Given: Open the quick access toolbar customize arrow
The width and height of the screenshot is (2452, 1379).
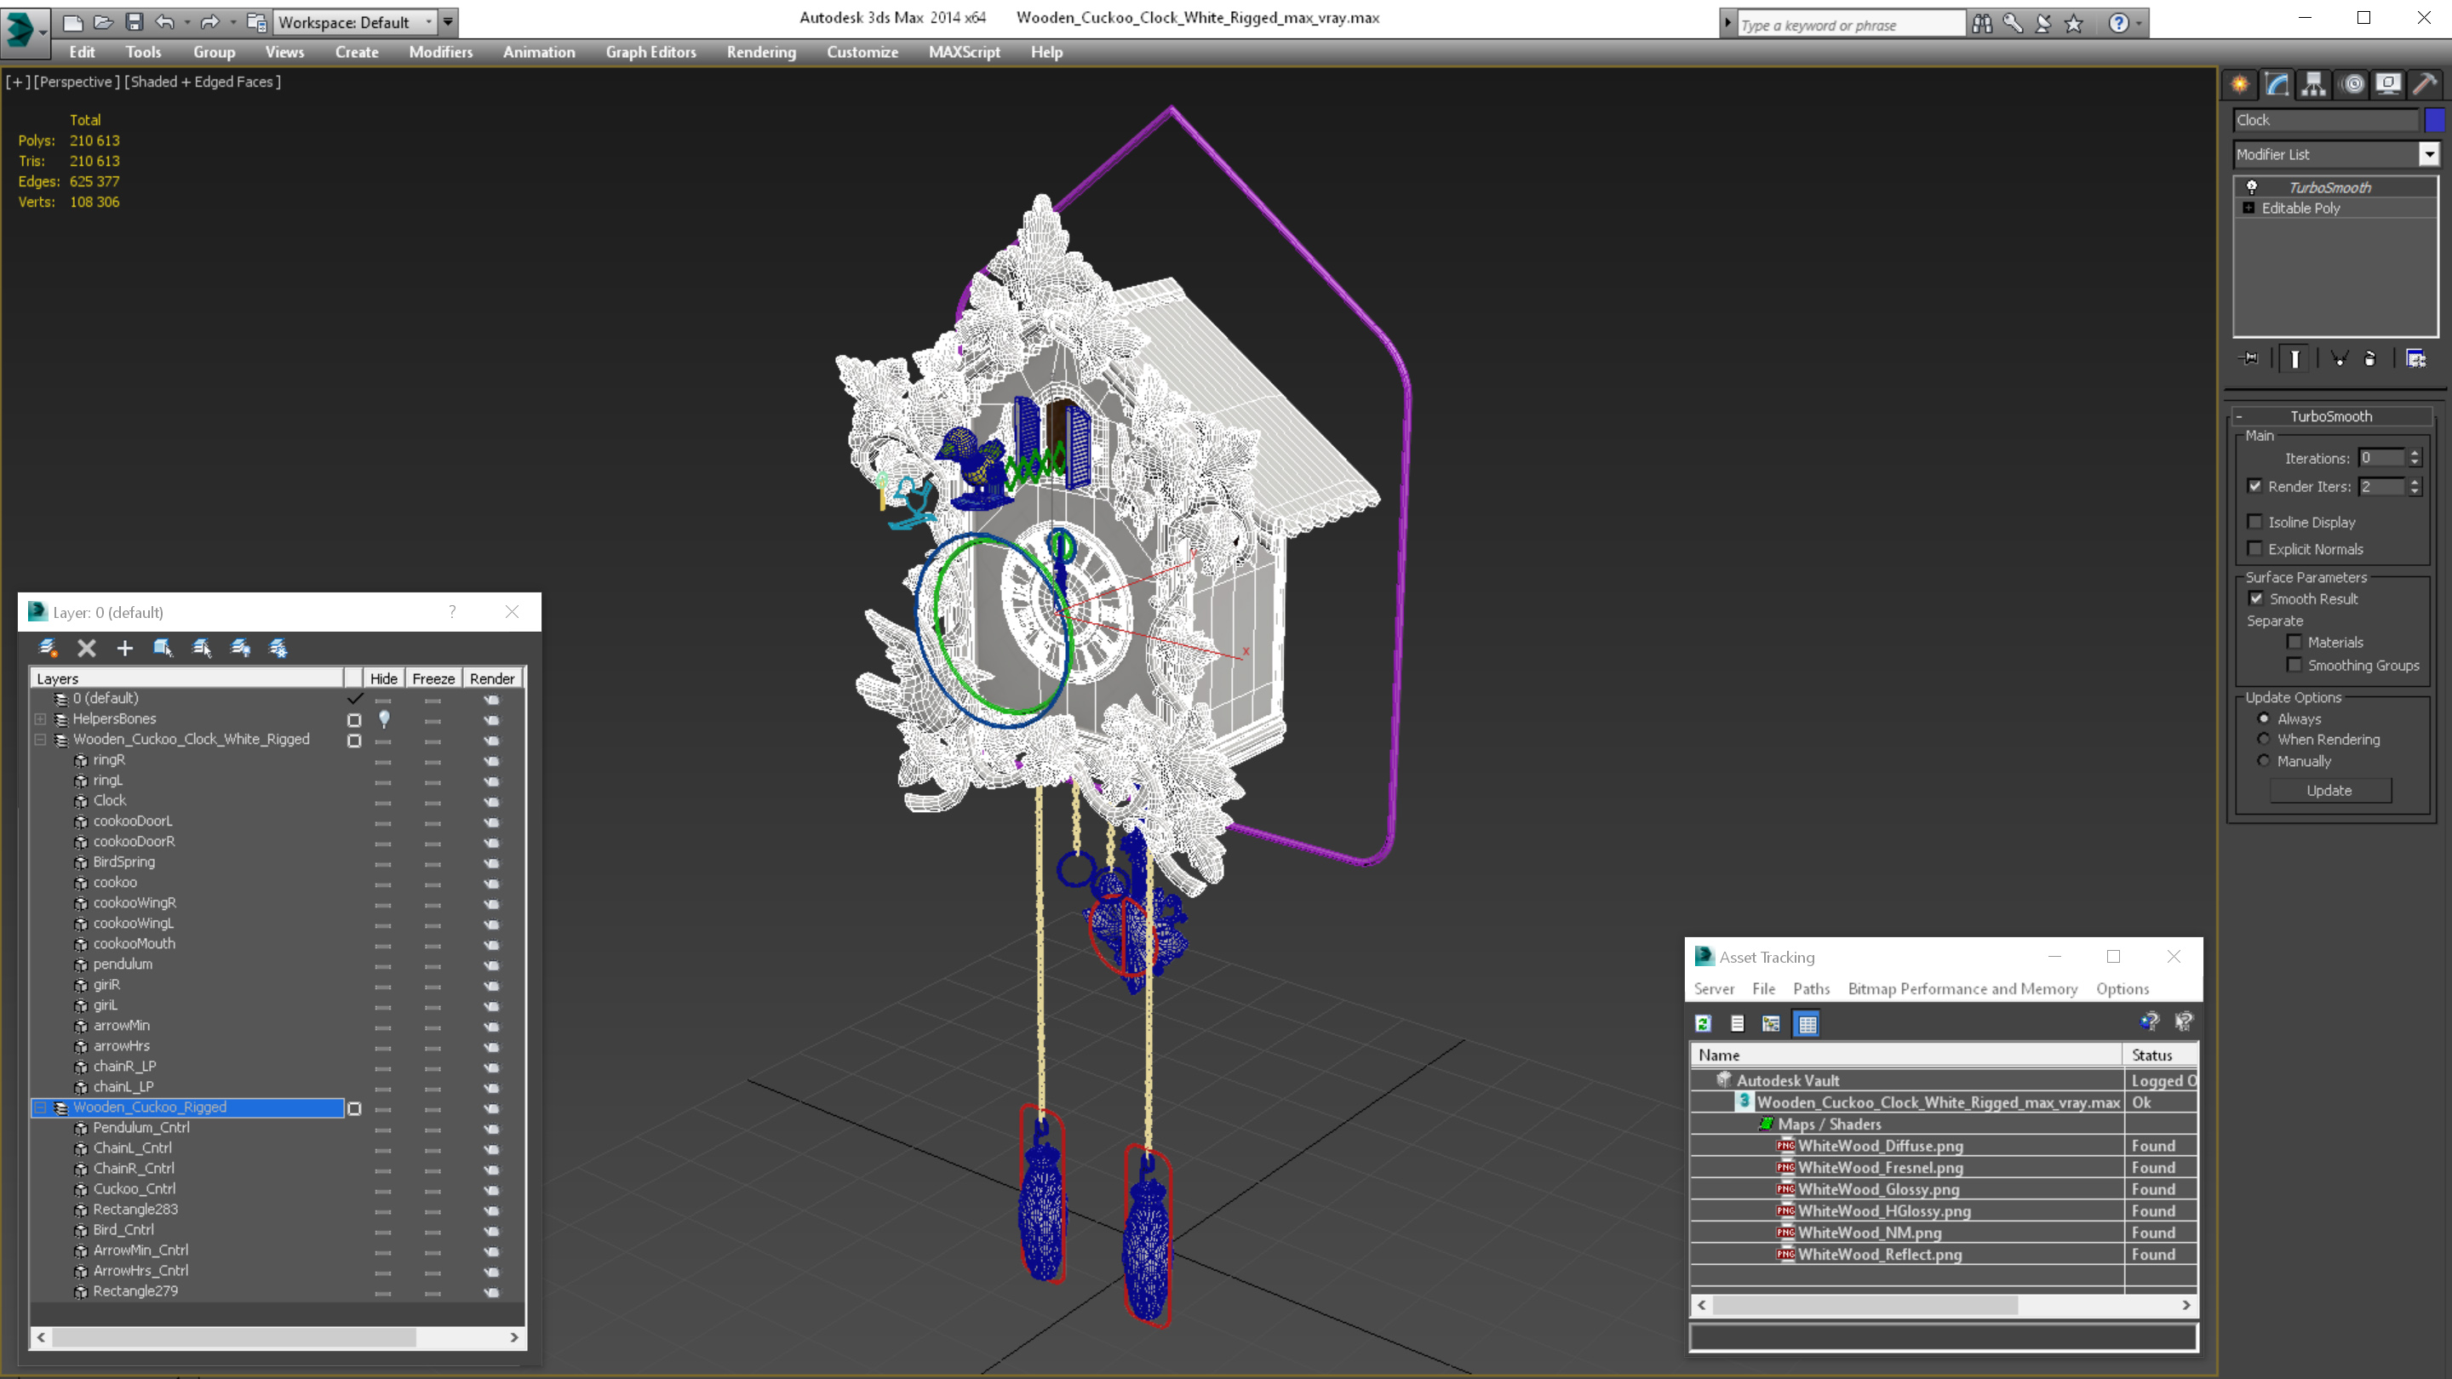Looking at the screenshot, I should click(x=447, y=22).
